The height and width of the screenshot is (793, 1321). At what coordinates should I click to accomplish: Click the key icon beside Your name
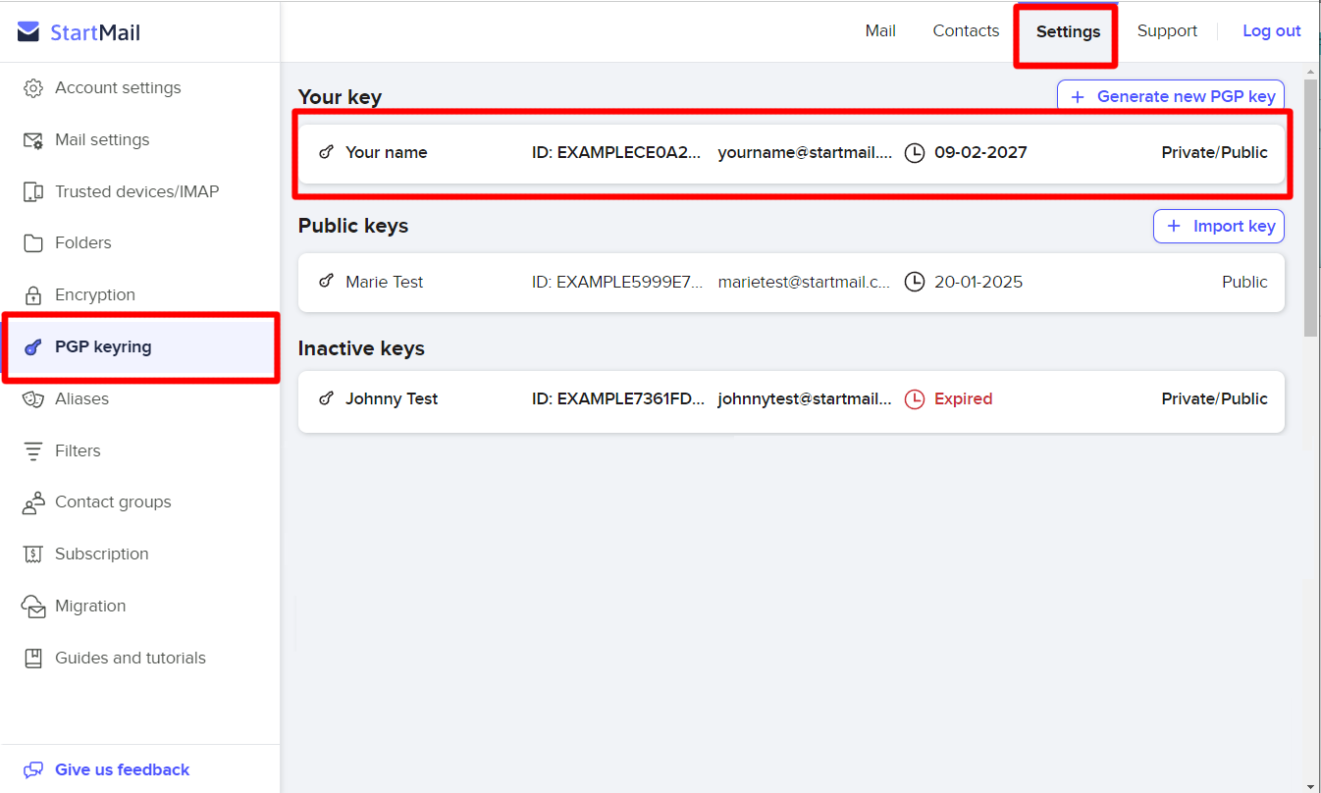326,152
